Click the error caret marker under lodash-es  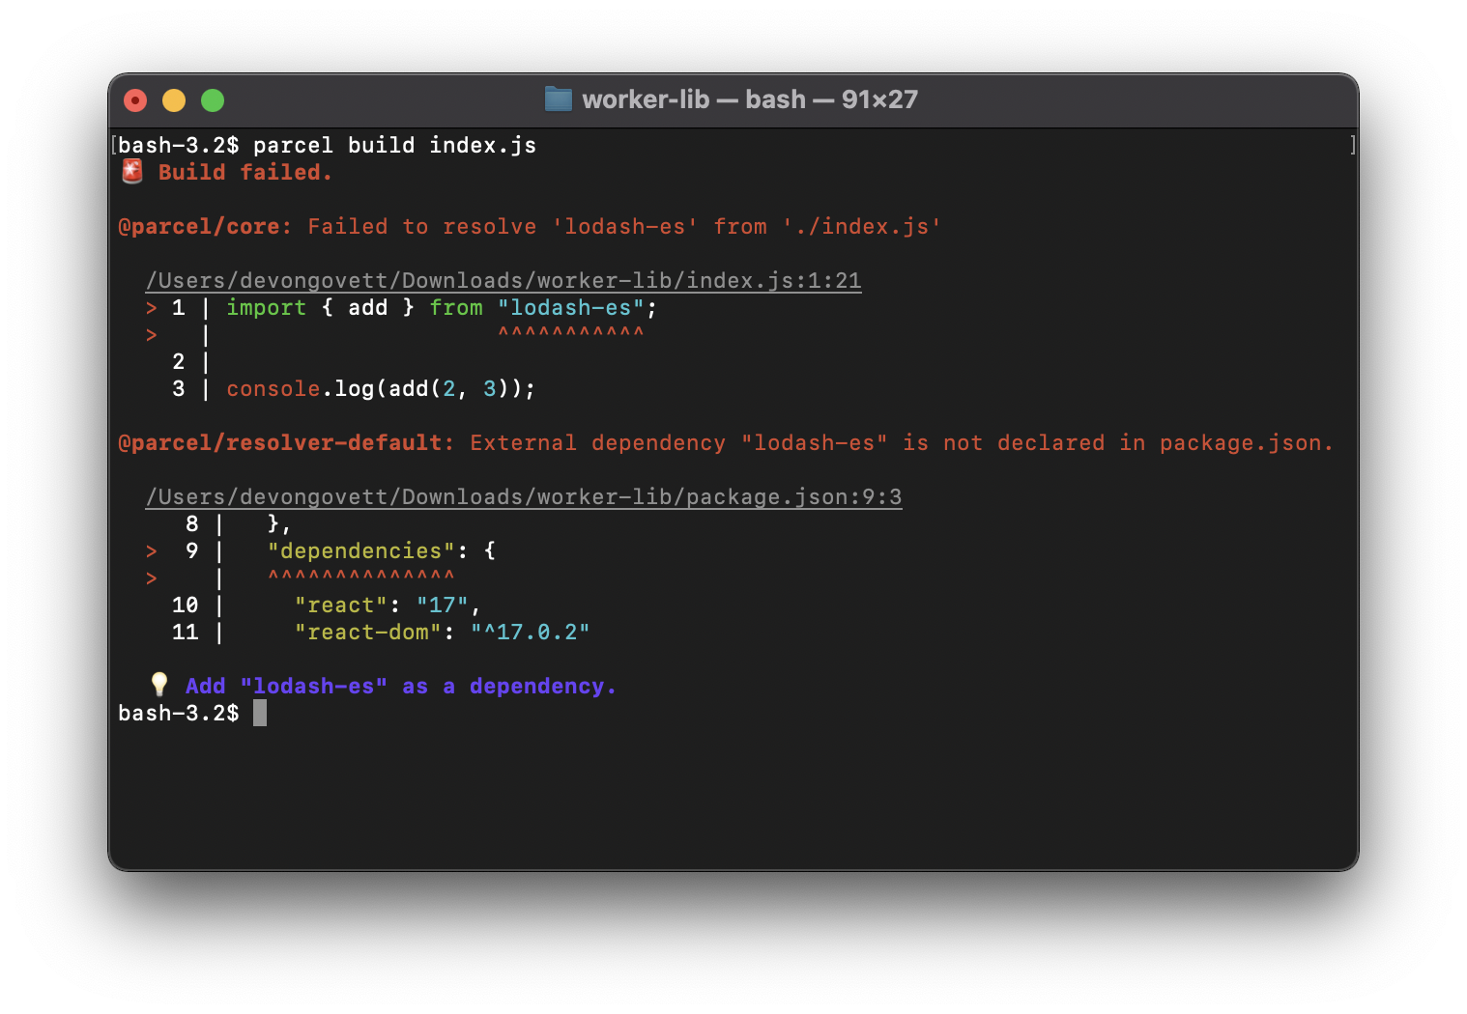[570, 333]
